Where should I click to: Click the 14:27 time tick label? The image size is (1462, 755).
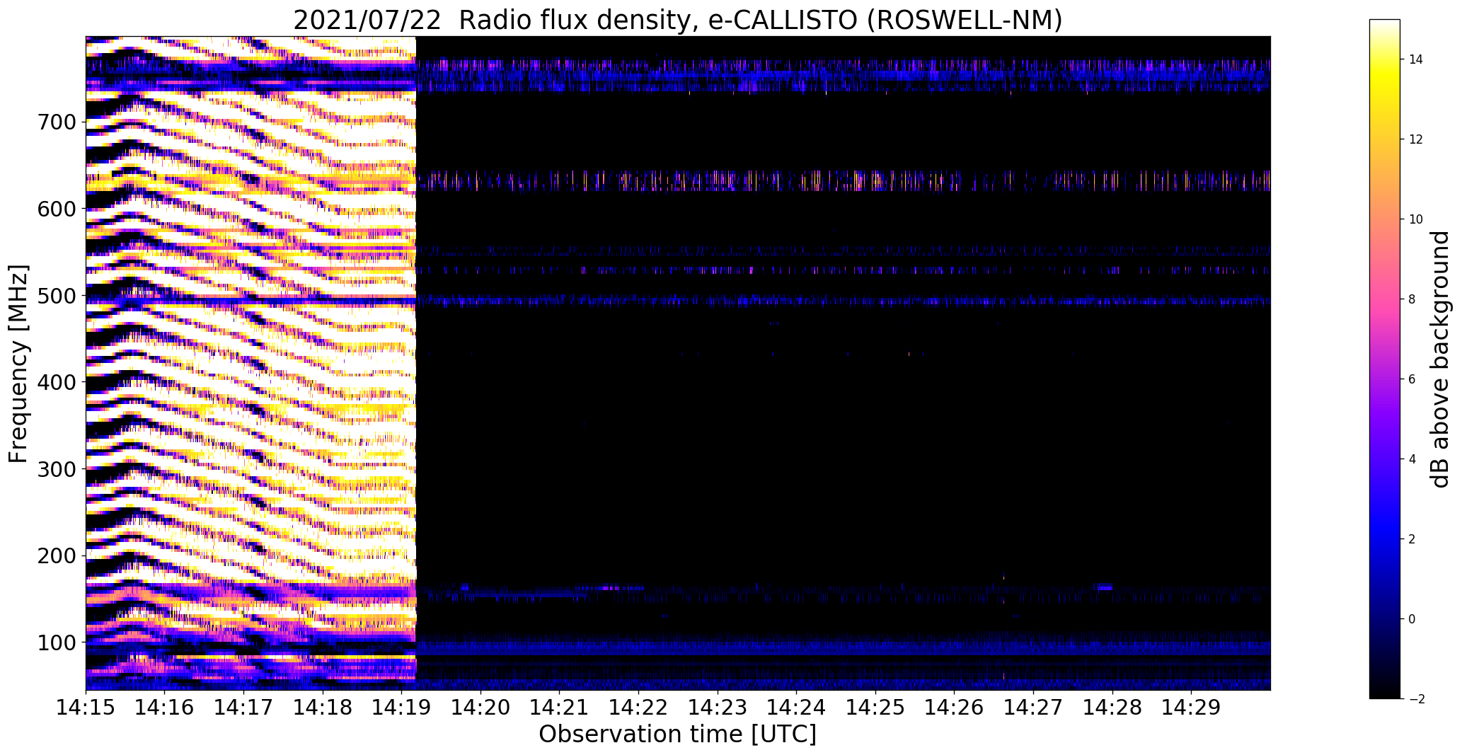click(1033, 707)
